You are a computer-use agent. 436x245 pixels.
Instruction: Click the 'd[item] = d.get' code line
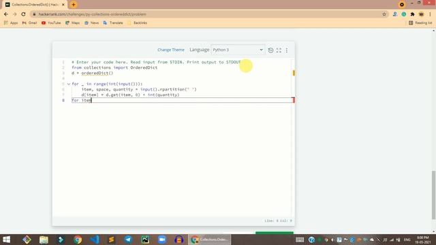tap(130, 95)
